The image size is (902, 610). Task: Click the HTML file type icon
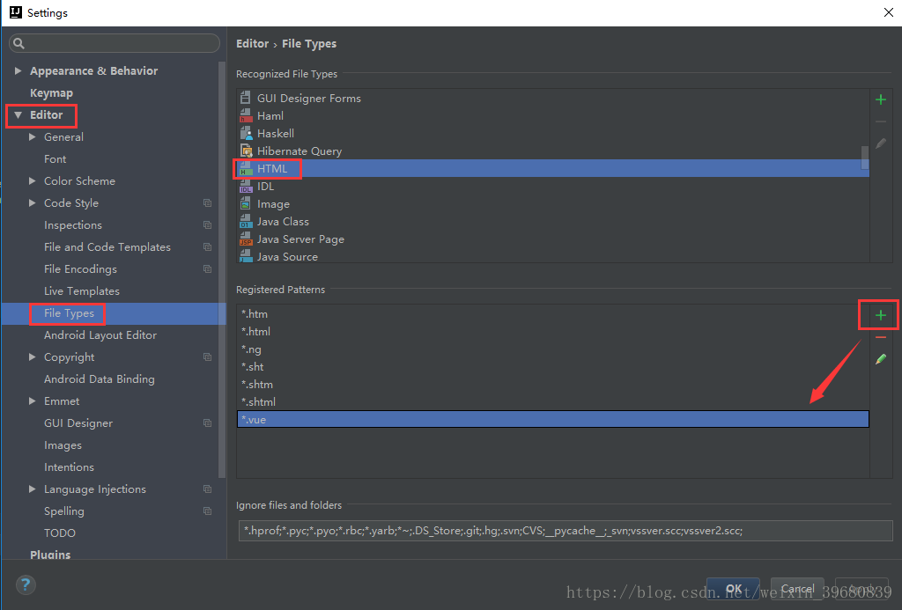pyautogui.click(x=246, y=168)
